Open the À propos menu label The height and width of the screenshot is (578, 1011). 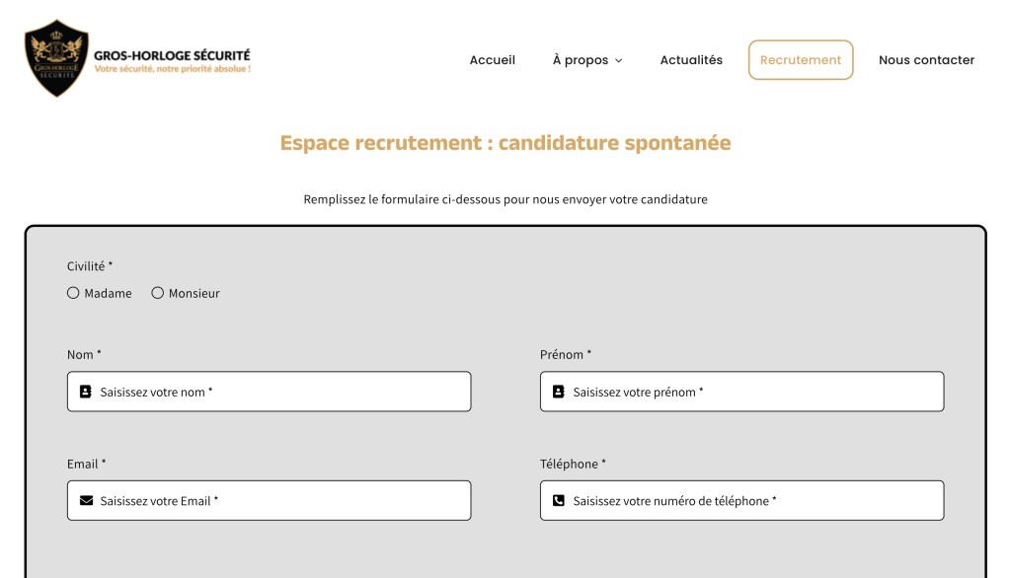tap(581, 60)
